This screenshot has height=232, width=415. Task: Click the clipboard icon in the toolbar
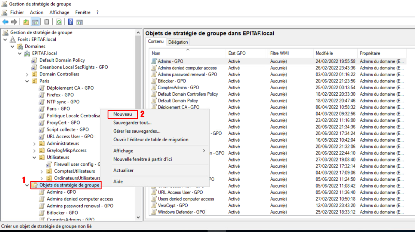(47, 22)
